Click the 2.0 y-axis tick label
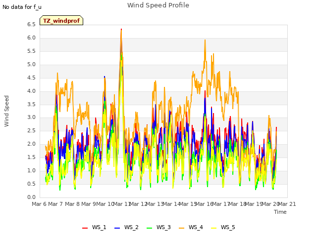 tap(31, 144)
